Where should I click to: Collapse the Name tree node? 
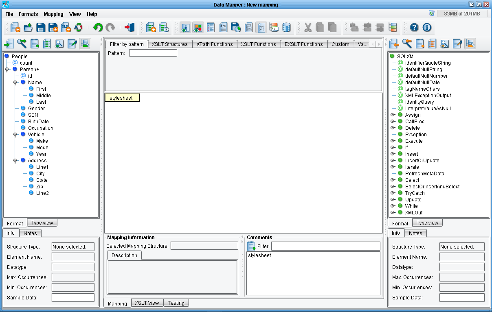(15, 83)
